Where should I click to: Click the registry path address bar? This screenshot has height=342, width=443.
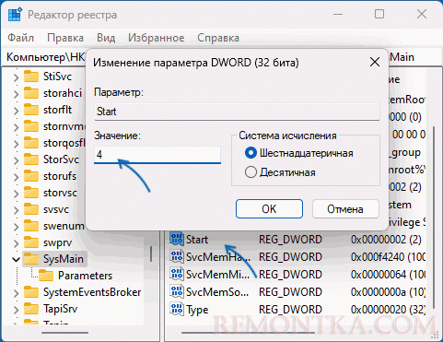pos(221,57)
